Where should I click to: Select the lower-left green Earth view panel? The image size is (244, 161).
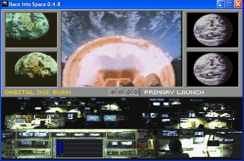coord(31,69)
